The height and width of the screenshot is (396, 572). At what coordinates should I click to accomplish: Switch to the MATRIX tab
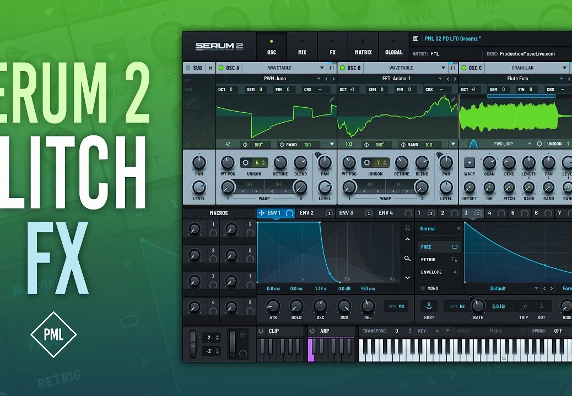point(363,47)
